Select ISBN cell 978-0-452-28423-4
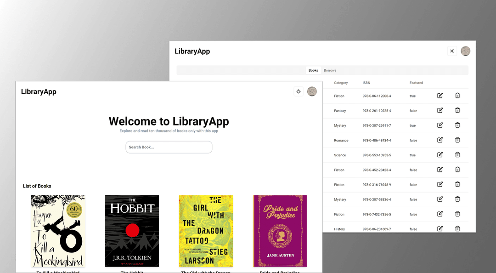The width and height of the screenshot is (496, 273). tap(377, 170)
